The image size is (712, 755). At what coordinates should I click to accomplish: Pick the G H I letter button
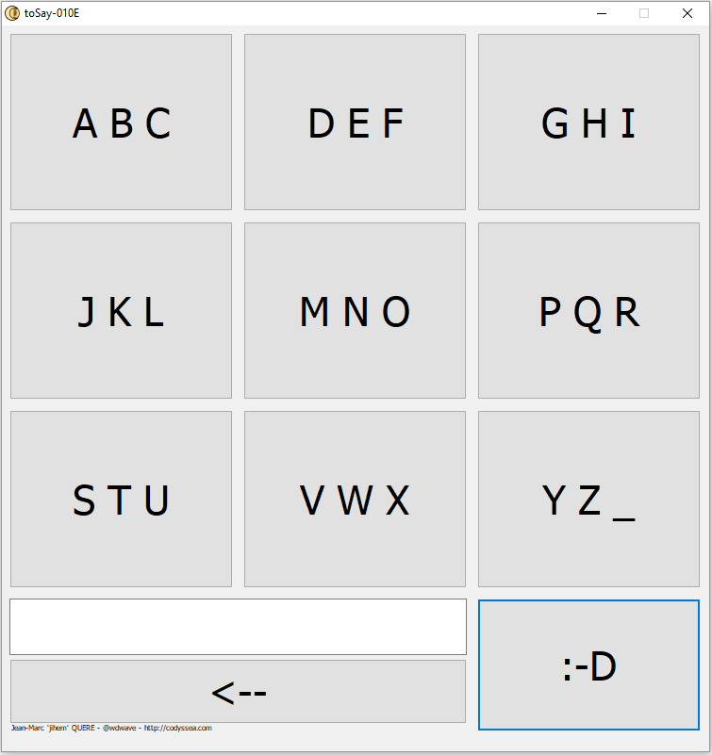coord(588,122)
